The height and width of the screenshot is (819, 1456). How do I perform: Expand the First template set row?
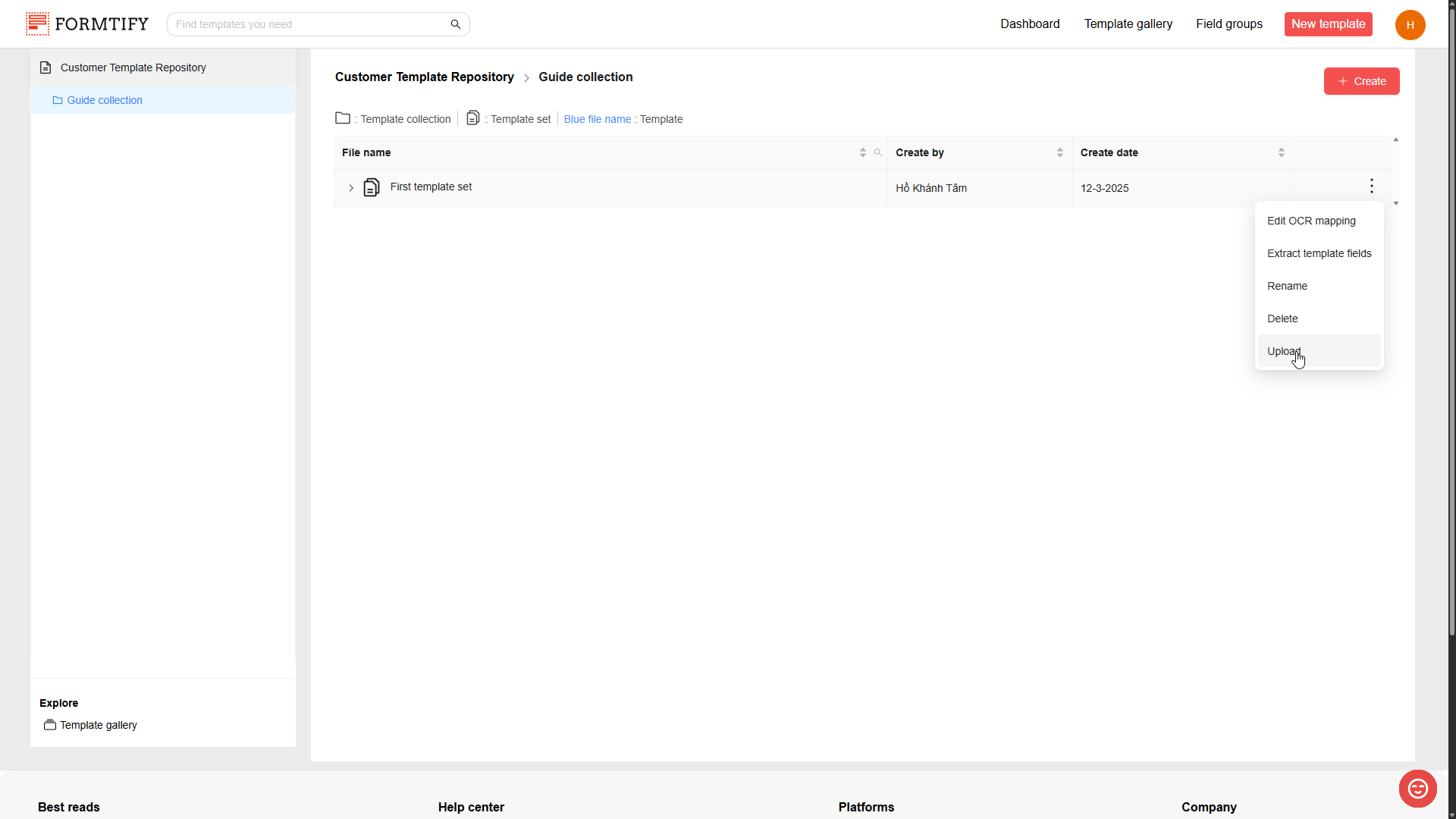[x=351, y=188]
